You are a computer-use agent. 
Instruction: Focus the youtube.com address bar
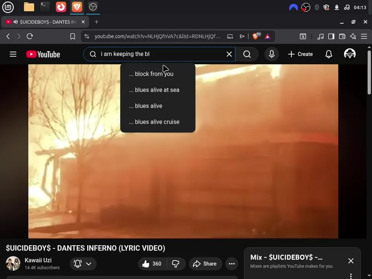tap(157, 36)
